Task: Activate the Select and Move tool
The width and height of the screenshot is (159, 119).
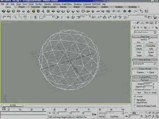Action: pos(68,17)
